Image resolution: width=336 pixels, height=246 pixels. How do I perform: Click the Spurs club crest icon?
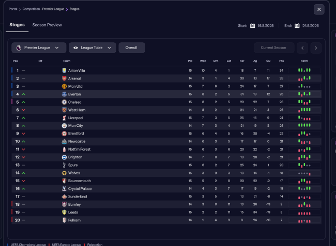coord(64,165)
